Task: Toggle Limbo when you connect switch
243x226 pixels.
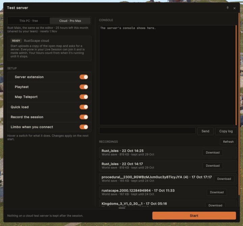Action: click(84, 127)
